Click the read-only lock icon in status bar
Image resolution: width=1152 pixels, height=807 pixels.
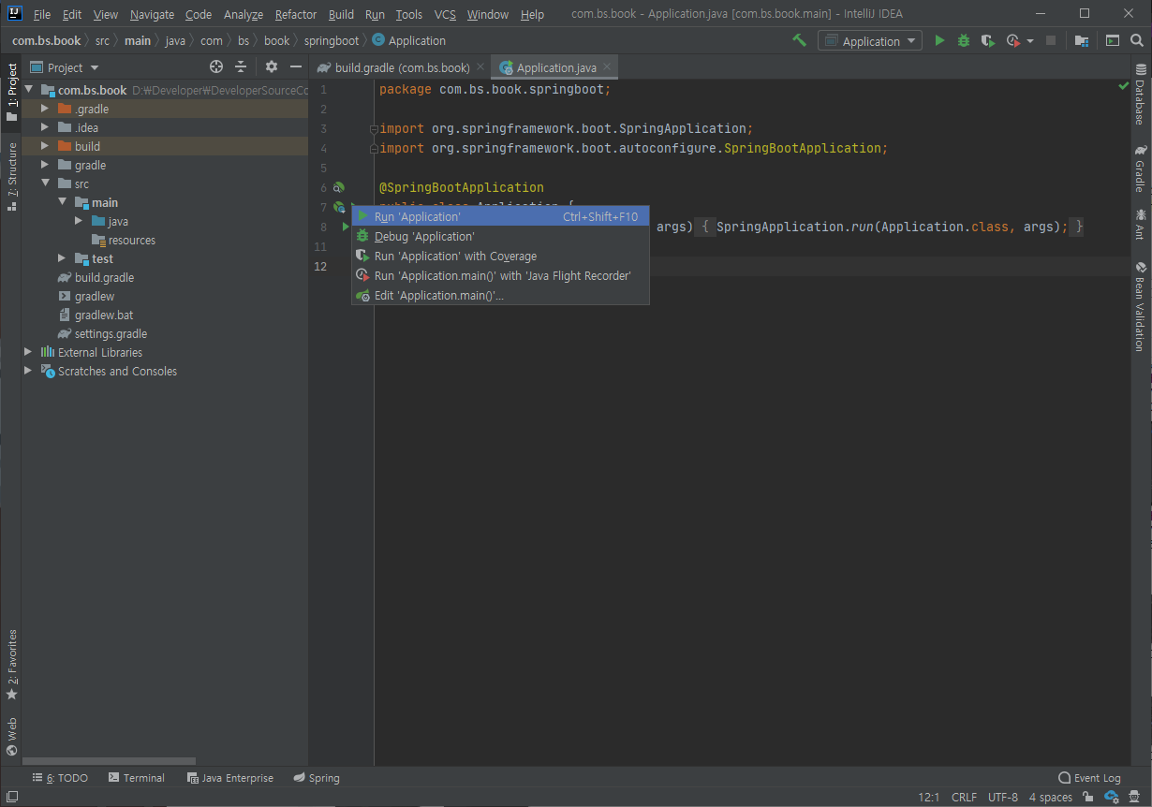click(x=1089, y=798)
